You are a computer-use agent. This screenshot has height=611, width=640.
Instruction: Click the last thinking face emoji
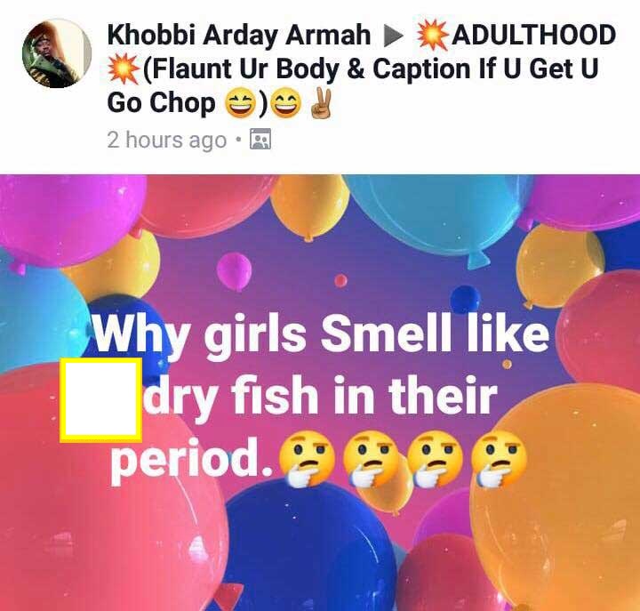click(x=499, y=460)
